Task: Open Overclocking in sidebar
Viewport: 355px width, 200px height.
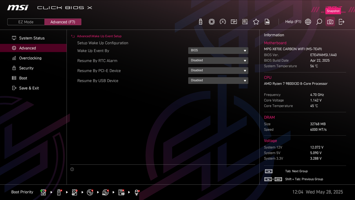Action: coord(33,58)
